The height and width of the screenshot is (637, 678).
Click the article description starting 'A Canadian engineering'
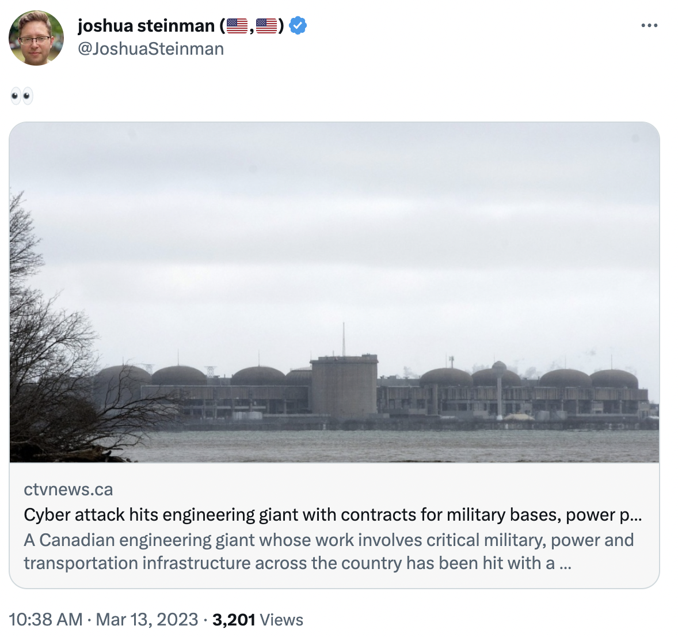[x=328, y=551]
